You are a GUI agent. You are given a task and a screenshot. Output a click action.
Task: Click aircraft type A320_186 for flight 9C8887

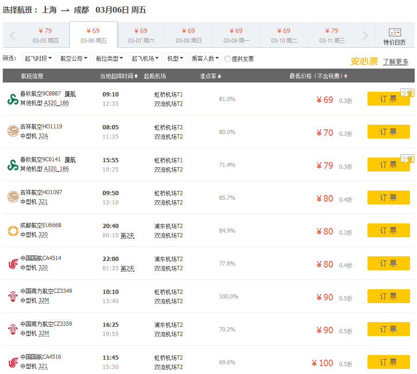pos(56,103)
